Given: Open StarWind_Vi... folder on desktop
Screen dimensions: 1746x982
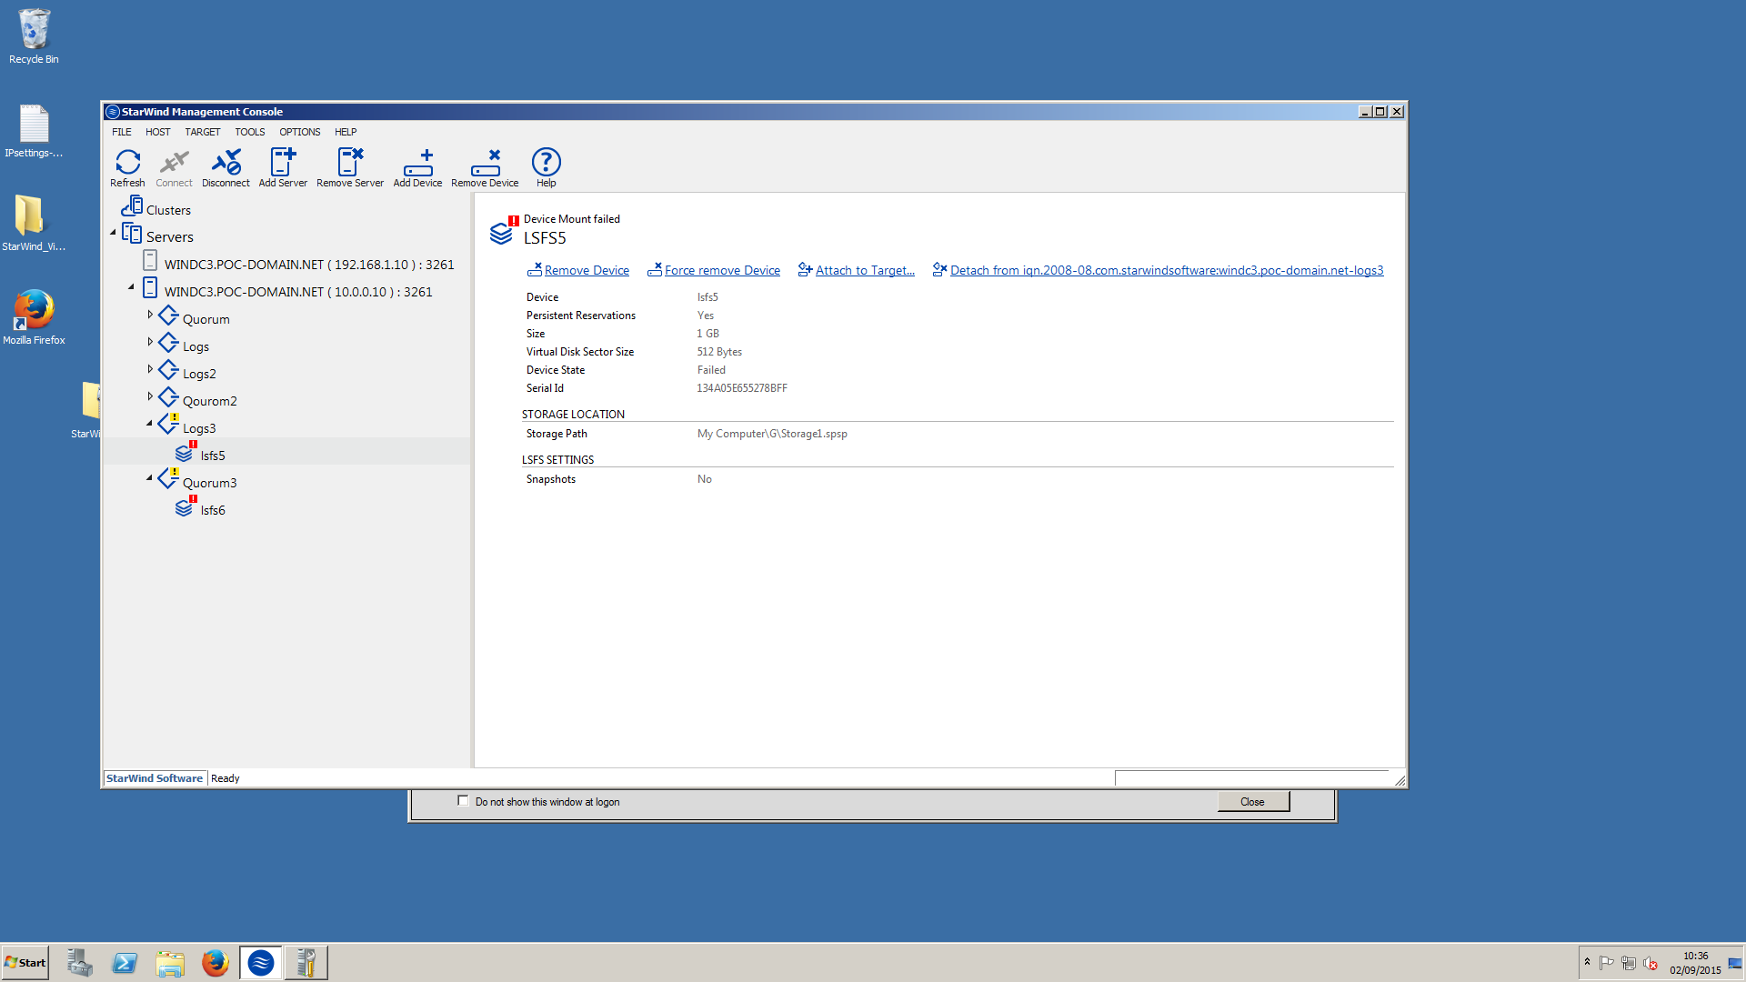Looking at the screenshot, I should (x=34, y=223).
